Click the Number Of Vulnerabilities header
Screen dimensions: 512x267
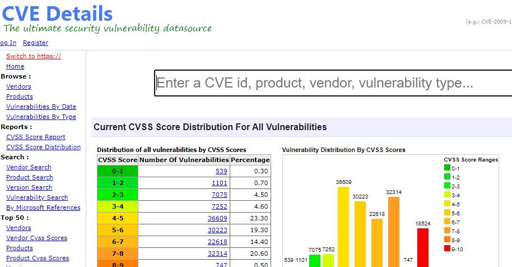click(x=184, y=160)
